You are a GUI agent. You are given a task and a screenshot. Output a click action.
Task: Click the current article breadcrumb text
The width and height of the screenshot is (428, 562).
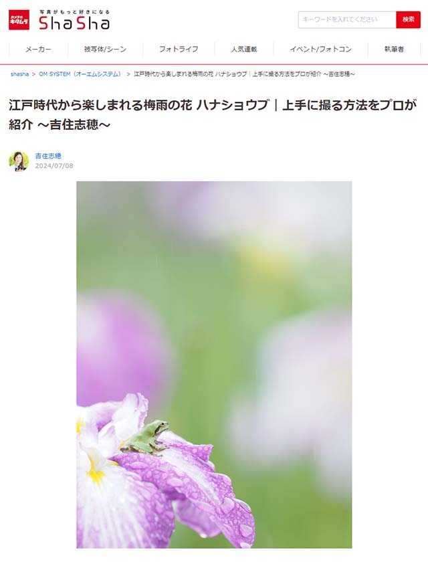point(244,74)
